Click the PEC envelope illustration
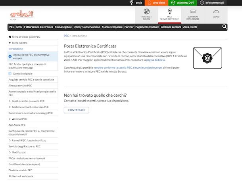The image size is (242, 182). pos(207,58)
